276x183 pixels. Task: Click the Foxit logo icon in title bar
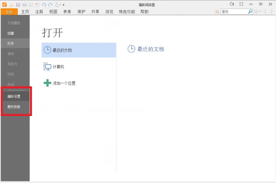(x=4, y=5)
